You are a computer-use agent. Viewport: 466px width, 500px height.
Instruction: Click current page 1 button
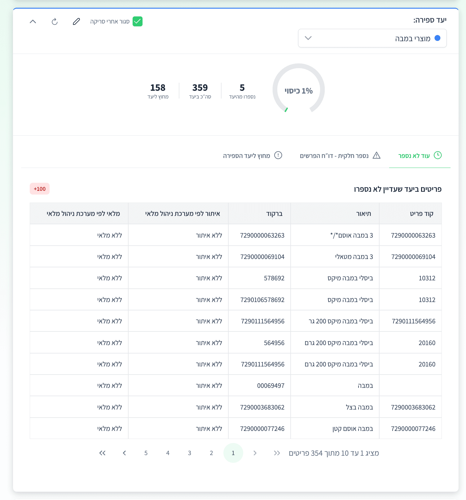[233, 453]
